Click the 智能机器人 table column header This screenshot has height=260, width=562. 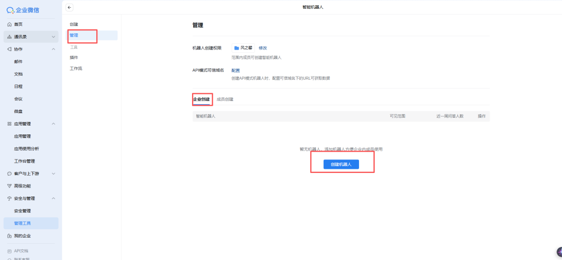point(206,116)
